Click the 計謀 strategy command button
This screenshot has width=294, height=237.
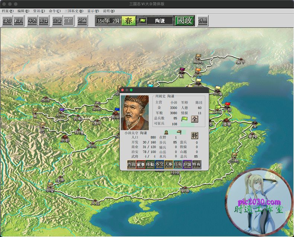(187, 164)
